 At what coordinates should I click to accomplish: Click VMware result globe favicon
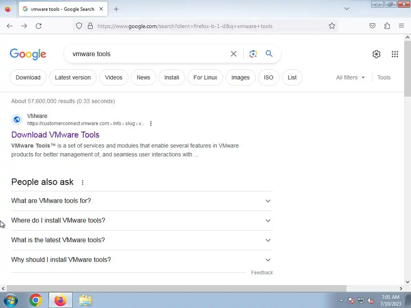click(x=17, y=120)
